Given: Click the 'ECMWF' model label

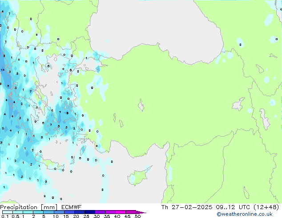Looking at the screenshot, I should click(x=71, y=207).
